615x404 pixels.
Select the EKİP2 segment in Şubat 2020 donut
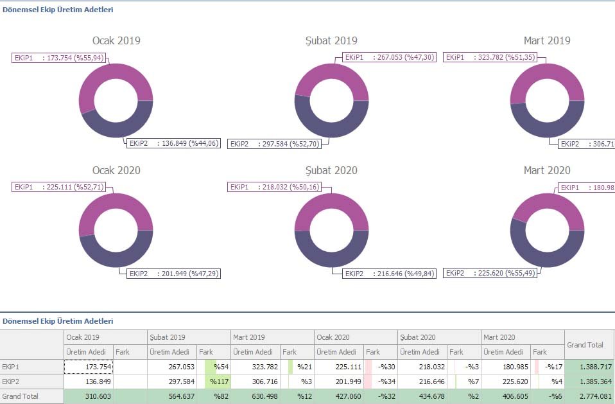click(x=331, y=258)
